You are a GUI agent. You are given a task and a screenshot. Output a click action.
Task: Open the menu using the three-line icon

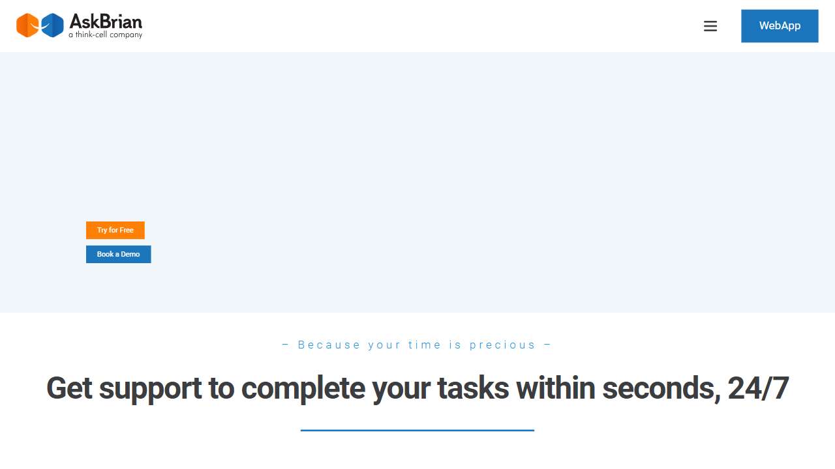(x=710, y=26)
